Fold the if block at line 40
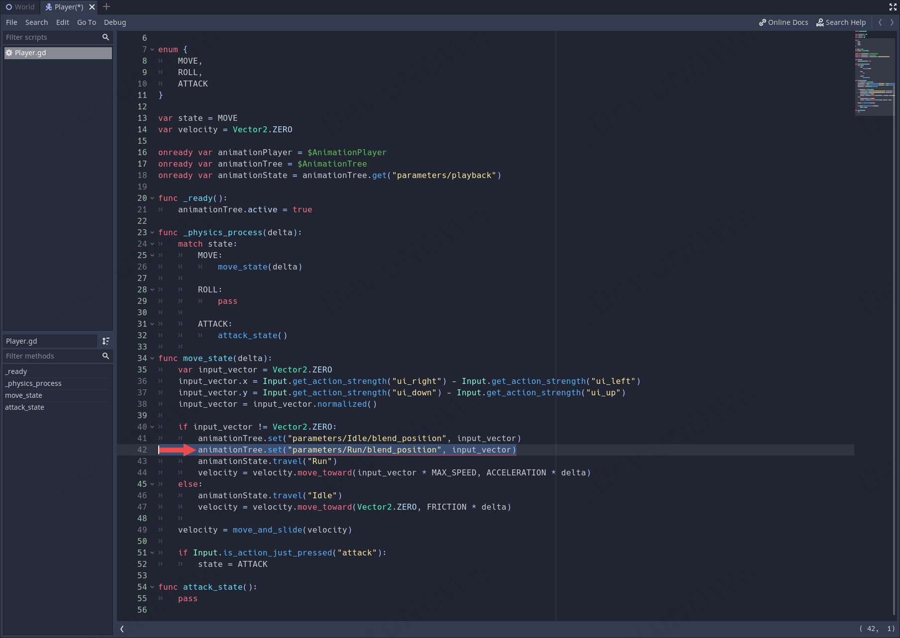 [152, 427]
